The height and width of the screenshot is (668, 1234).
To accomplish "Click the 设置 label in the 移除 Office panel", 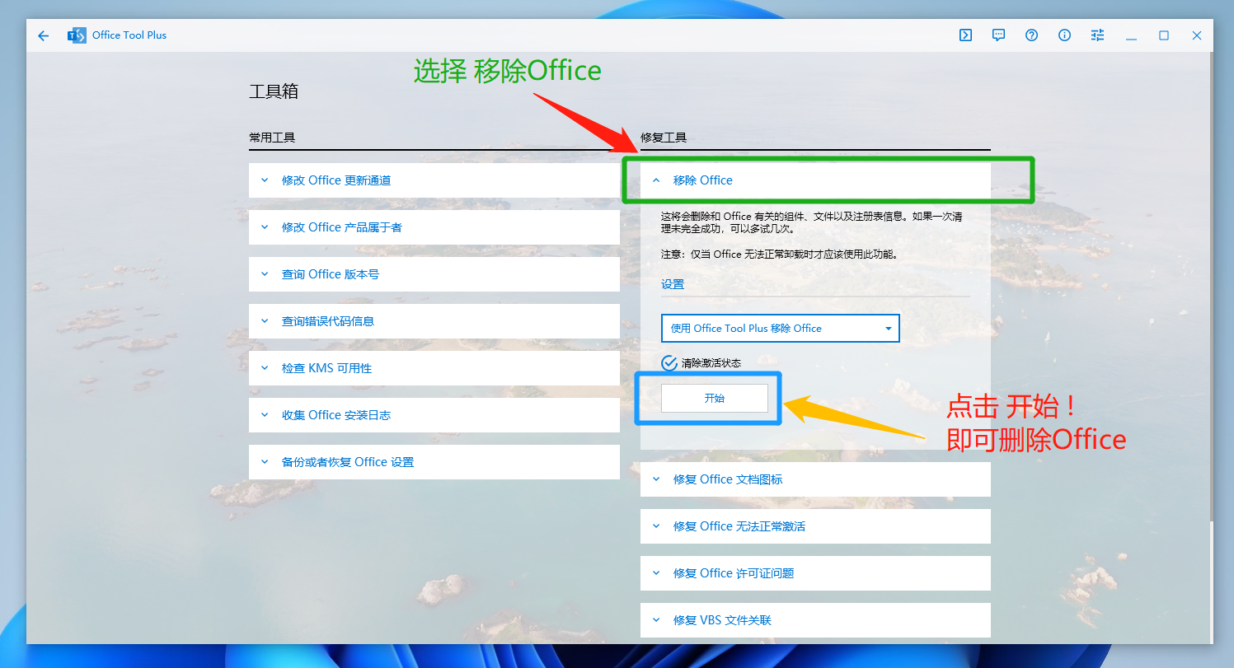I will (673, 284).
